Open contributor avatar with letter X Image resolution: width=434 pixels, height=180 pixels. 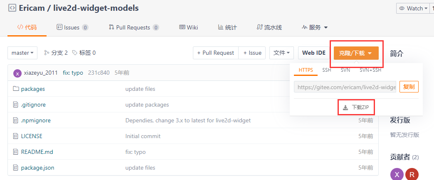tap(397, 174)
